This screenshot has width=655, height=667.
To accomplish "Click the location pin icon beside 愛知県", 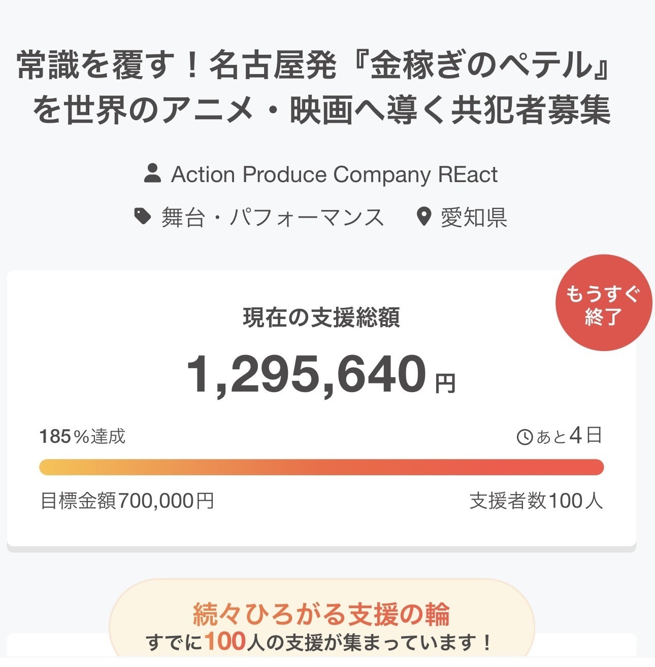I will (x=423, y=217).
